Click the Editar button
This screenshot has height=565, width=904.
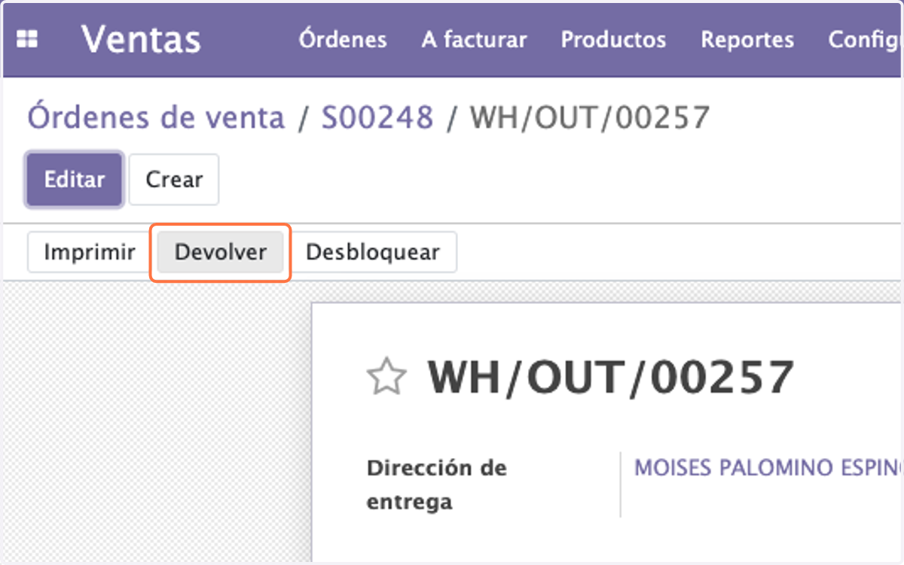click(75, 180)
